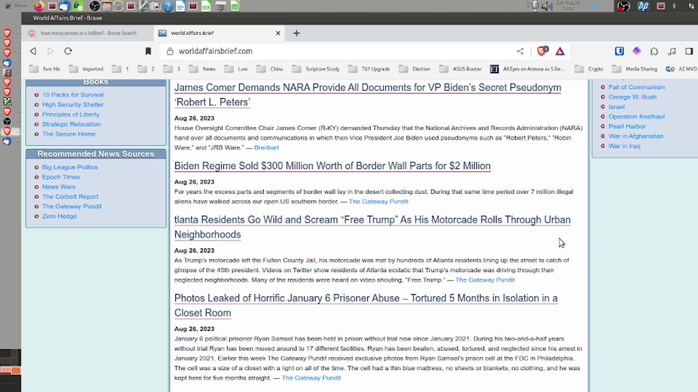Open the Election bookmarks folder
The image size is (698, 392).
point(415,69)
